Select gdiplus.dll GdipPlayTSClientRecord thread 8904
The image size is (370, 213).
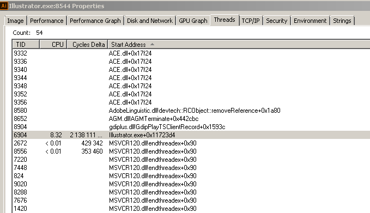pos(191,127)
